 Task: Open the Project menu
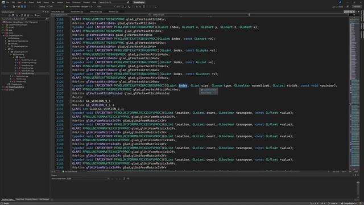(x=31, y=2)
